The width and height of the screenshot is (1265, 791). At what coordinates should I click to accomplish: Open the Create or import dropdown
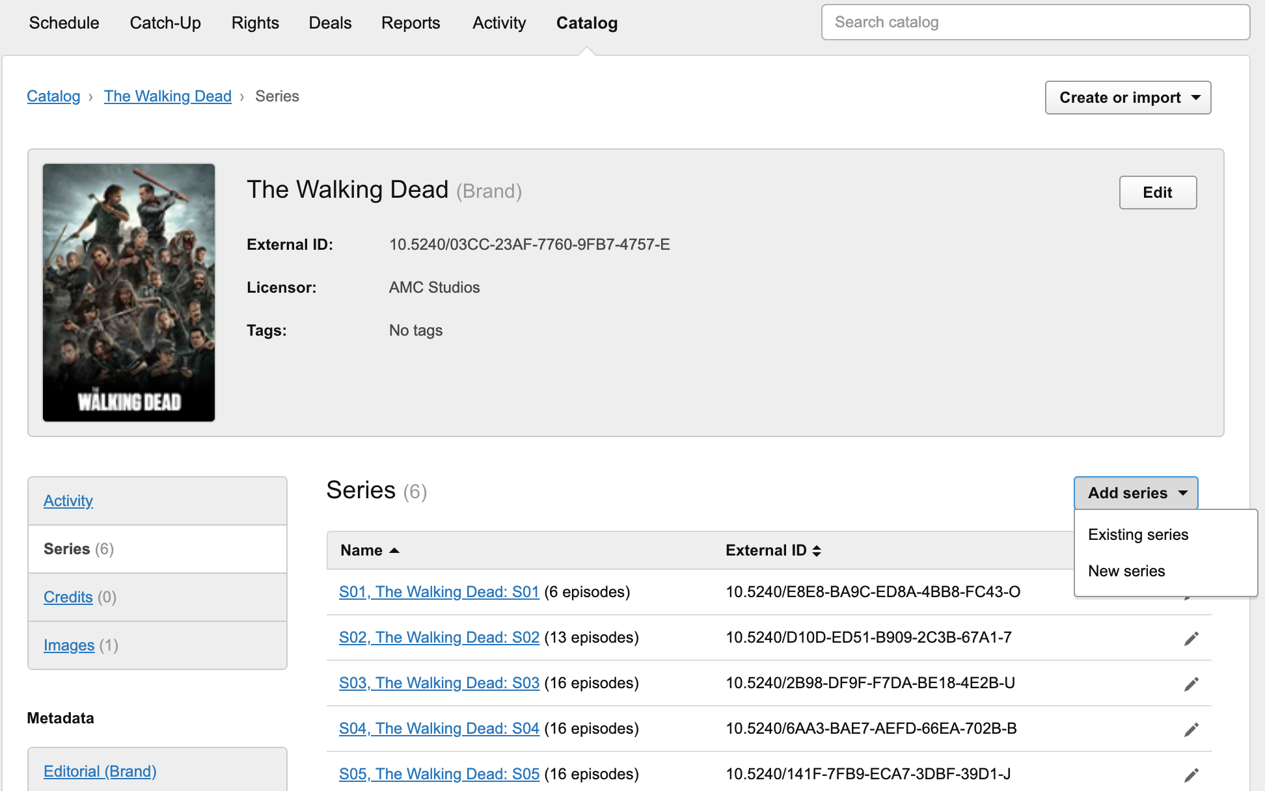click(x=1128, y=98)
